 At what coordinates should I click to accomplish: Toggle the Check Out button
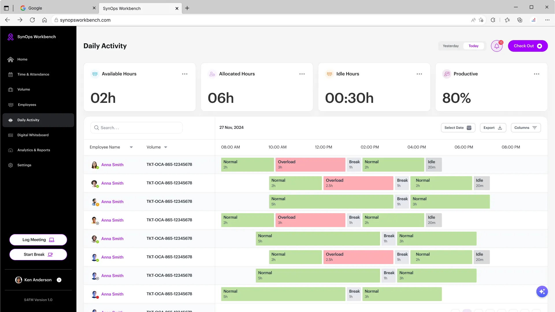[528, 46]
